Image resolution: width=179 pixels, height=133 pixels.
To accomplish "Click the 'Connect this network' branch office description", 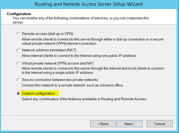I will 72,85.
